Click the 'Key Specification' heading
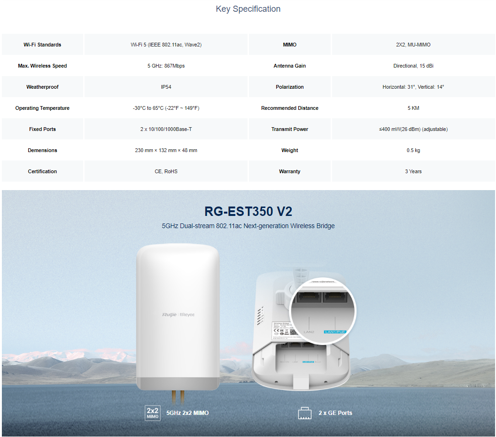The height and width of the screenshot is (437, 496). tap(248, 9)
